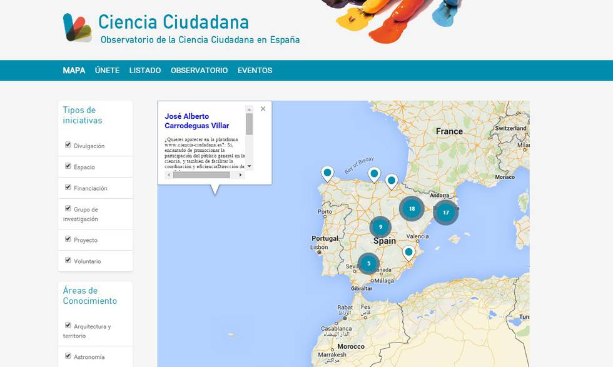Toggle the Astronomía checkbox
Screen dimensions: 613x367
click(x=68, y=356)
